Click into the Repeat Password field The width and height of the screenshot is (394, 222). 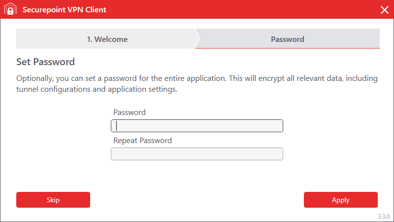click(x=197, y=154)
